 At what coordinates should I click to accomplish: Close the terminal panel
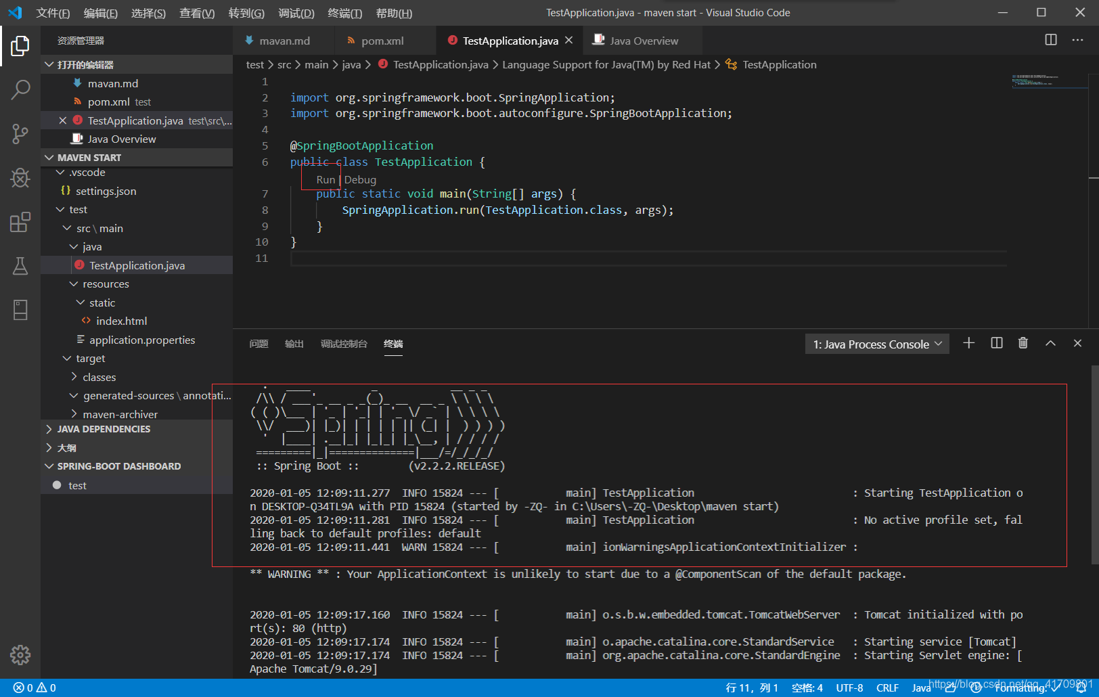[x=1077, y=343]
